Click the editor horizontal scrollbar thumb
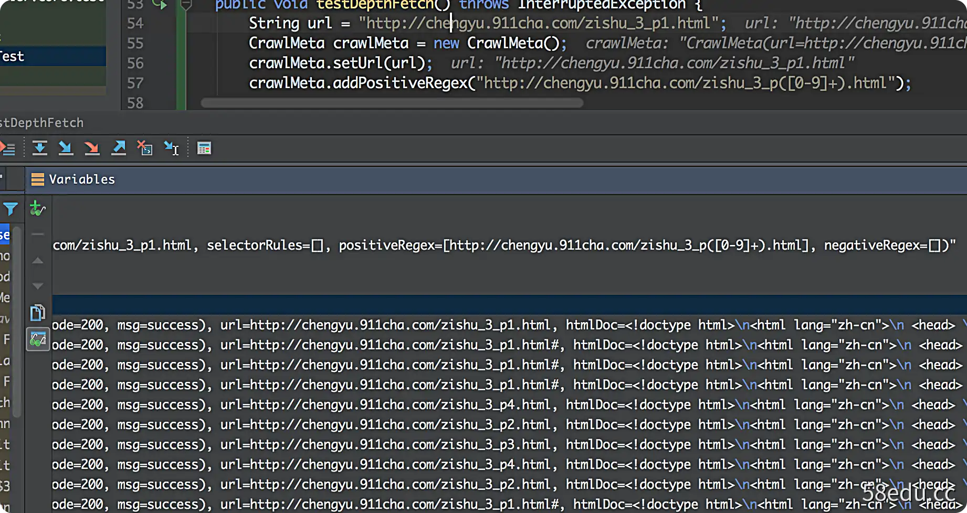Screen dimensions: 967x513 pyautogui.click(x=392, y=103)
